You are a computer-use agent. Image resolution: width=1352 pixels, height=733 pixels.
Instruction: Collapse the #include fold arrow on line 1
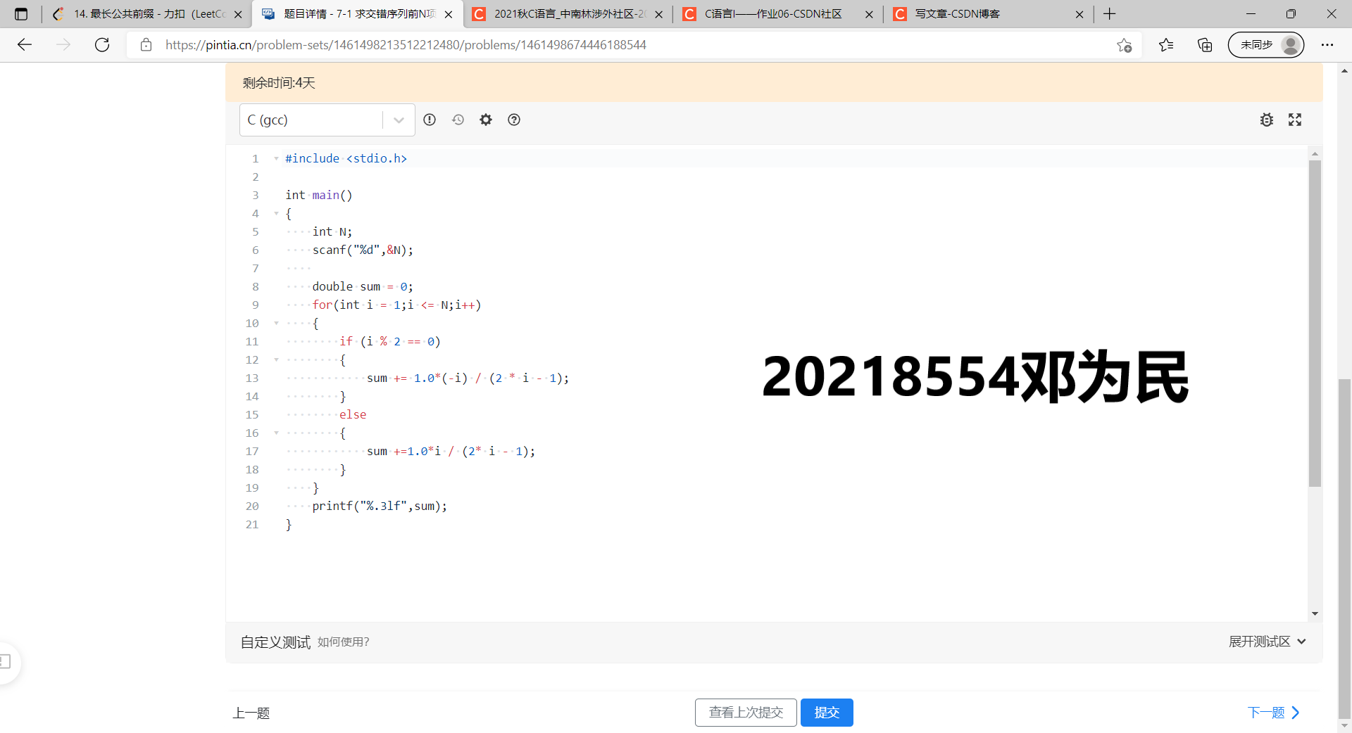point(276,159)
